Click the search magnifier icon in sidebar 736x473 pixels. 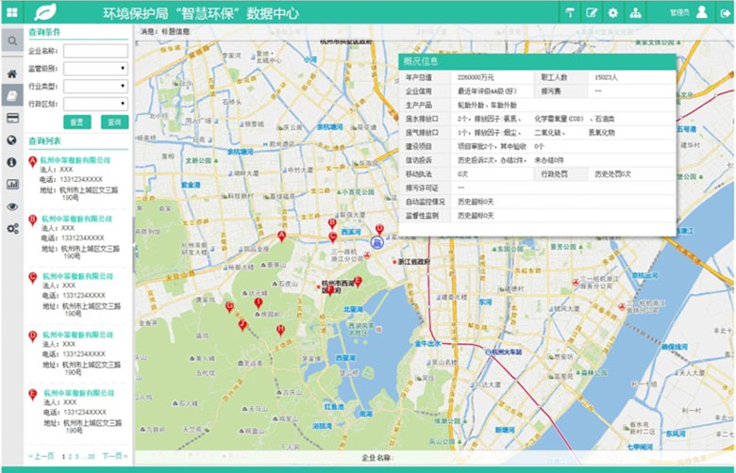12,41
